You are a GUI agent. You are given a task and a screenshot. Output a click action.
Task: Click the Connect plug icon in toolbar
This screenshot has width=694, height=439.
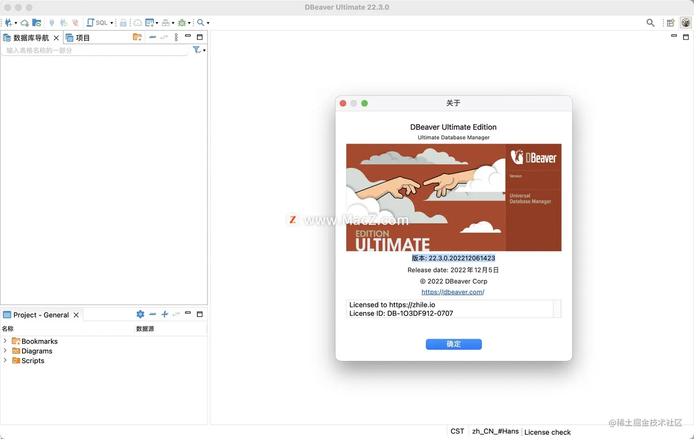tap(52, 22)
